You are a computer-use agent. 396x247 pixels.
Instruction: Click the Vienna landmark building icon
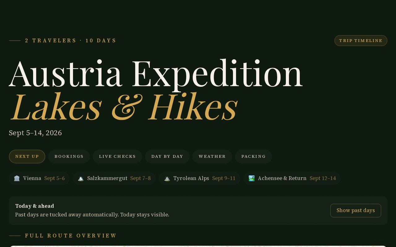pos(17,178)
